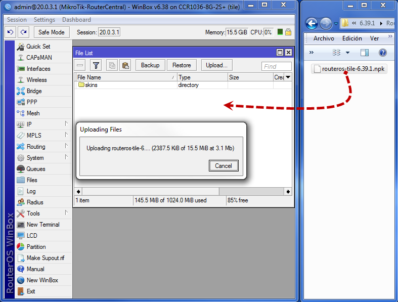The image size is (398, 302).
Task: Open the column selector dropdown in File List
Action: click(288, 77)
